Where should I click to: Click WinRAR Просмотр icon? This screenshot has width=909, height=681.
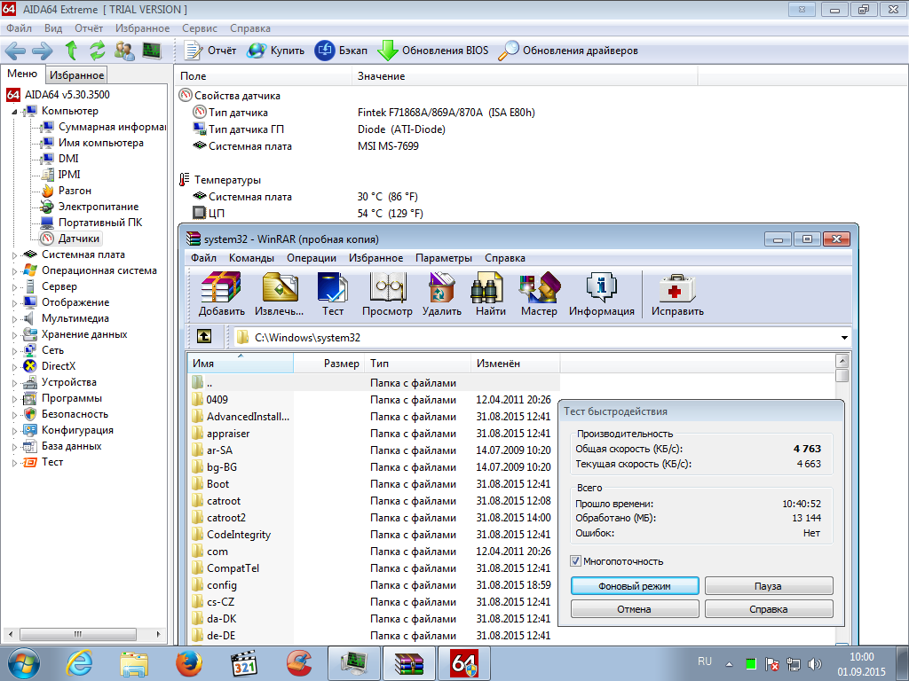pos(387,294)
